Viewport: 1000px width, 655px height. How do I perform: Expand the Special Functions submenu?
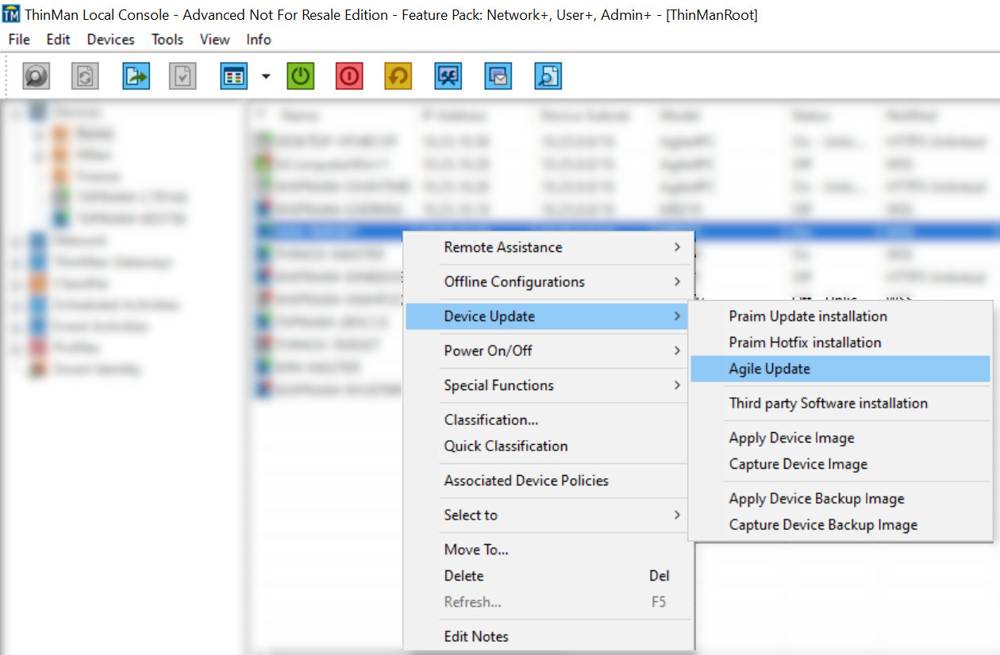coord(548,385)
